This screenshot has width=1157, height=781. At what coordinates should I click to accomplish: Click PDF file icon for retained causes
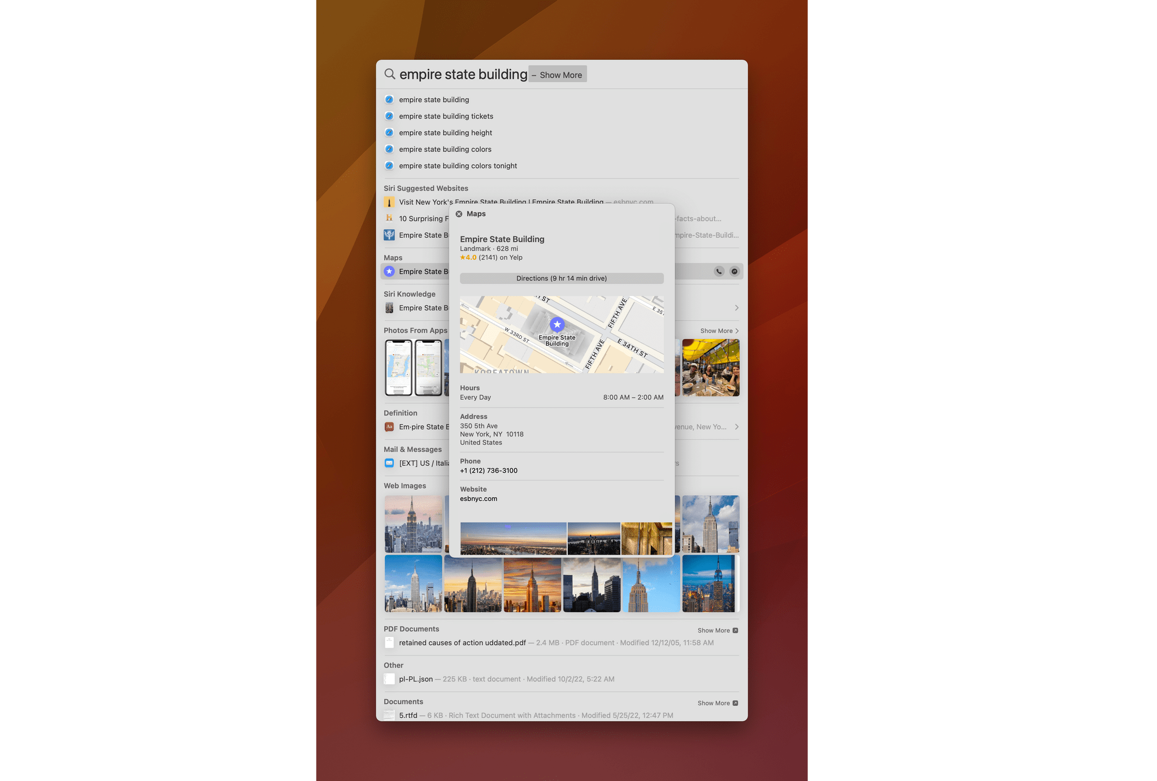click(389, 643)
